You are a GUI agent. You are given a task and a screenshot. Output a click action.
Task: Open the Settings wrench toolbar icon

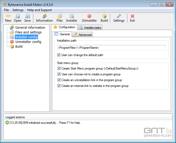119,16
